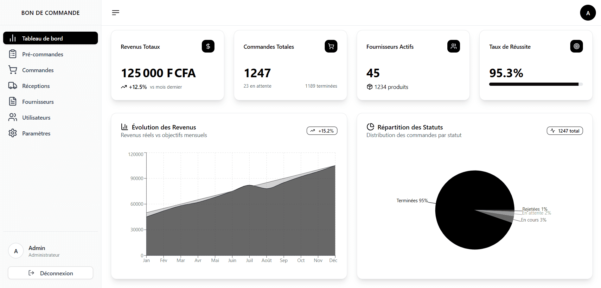Open Paramètres settings page
Screen dimensions: 601x288
click(36, 133)
